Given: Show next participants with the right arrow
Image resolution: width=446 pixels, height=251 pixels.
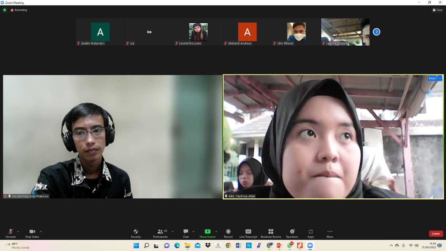Looking at the screenshot, I should coord(376,32).
